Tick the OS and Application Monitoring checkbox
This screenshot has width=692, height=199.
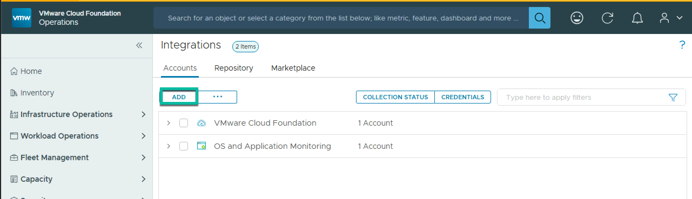click(x=184, y=146)
